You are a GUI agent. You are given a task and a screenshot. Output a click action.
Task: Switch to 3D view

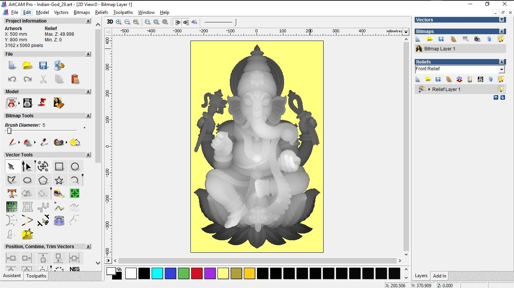pos(109,22)
